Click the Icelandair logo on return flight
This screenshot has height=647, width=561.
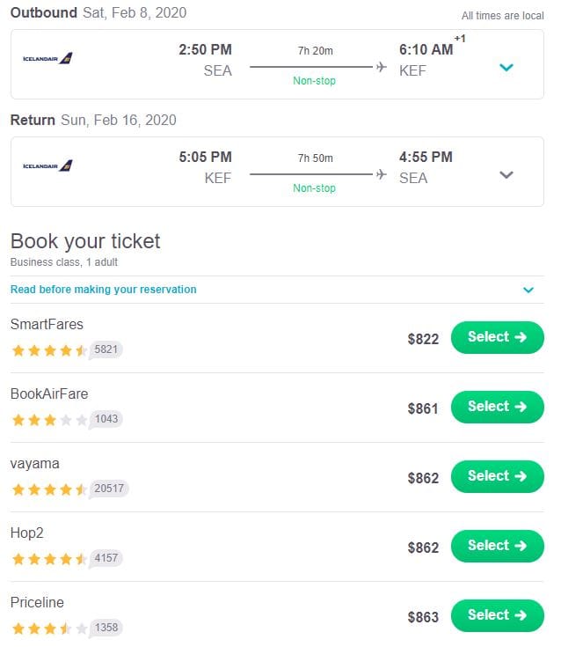point(47,165)
